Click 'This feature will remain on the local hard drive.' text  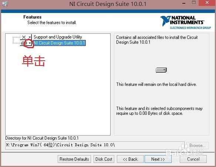(x=156, y=84)
